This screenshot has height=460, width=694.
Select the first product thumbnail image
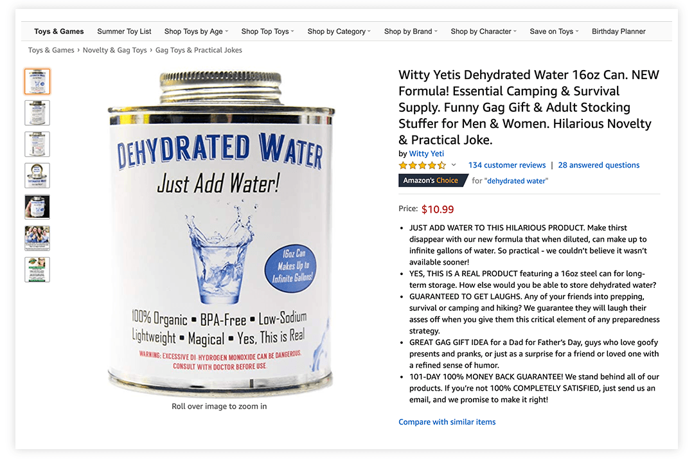pos(37,82)
